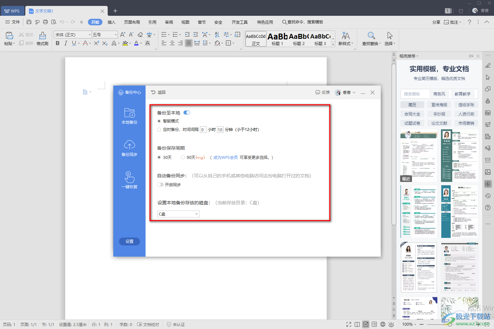Image resolution: width=494 pixels, height=329 pixels.
Task: Click the Save icon in quick toolbar
Action: coord(29,22)
